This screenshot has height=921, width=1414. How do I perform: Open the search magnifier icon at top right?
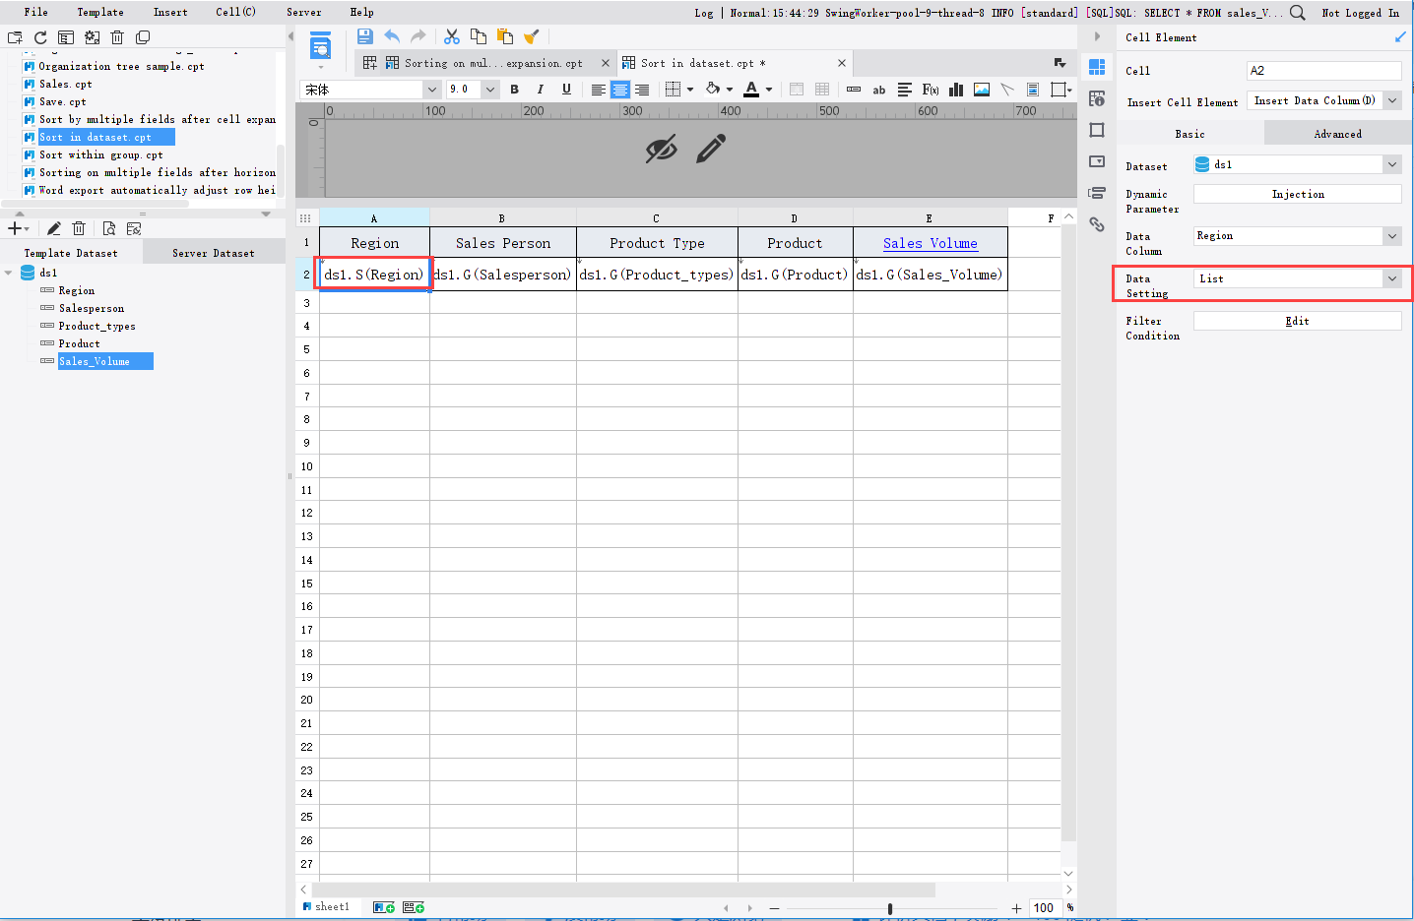pyautogui.click(x=1298, y=13)
